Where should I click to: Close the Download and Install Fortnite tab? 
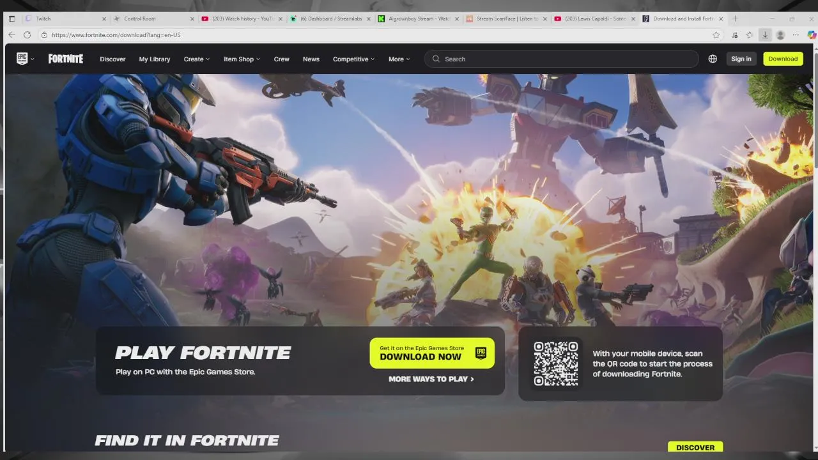(x=721, y=19)
